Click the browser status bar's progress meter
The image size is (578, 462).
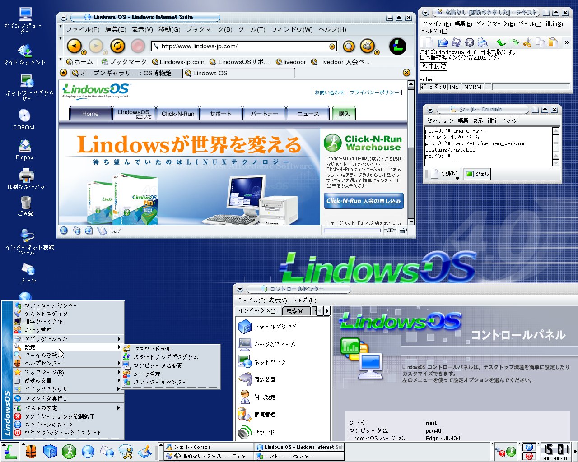click(352, 231)
